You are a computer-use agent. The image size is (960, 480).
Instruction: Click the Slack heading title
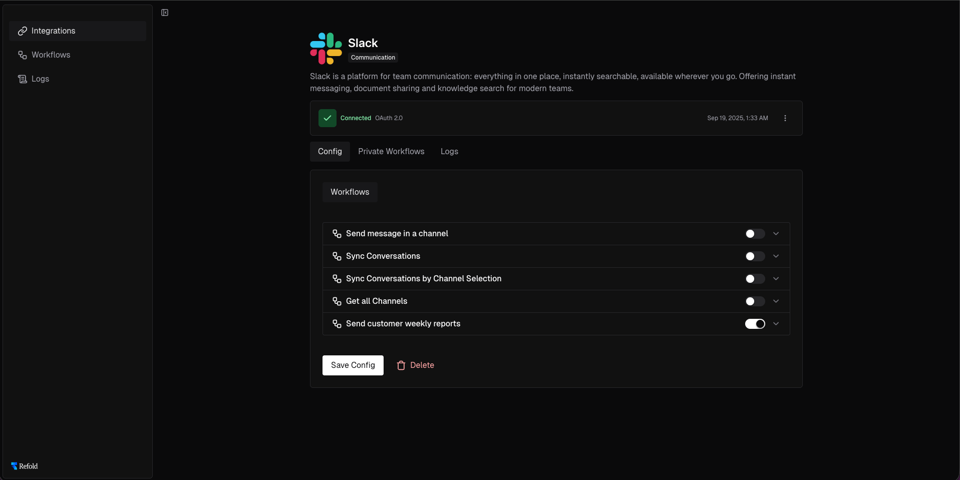pyautogui.click(x=363, y=43)
